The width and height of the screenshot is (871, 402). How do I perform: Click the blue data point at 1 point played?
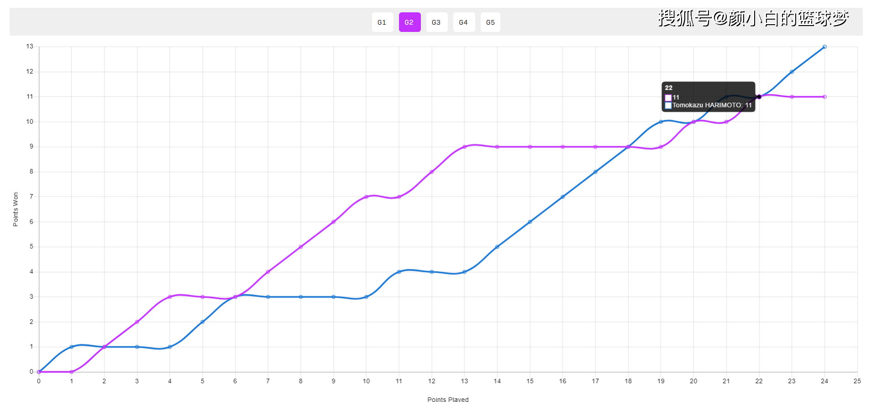[72, 347]
